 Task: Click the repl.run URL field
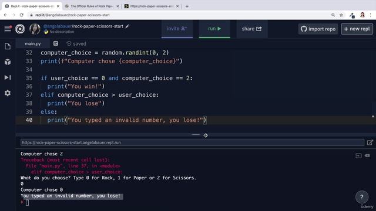pyautogui.click(x=192, y=142)
